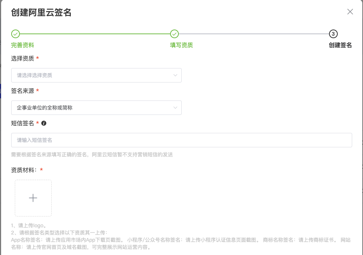Viewport: 363px width, 255px height.
Task: Click the plus upload box for 资质材料
Action: tap(33, 198)
